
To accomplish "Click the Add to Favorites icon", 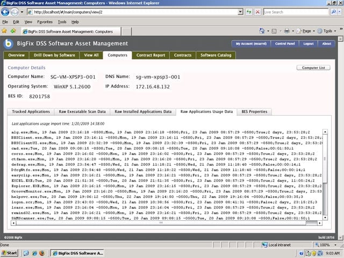I will click(x=13, y=31).
